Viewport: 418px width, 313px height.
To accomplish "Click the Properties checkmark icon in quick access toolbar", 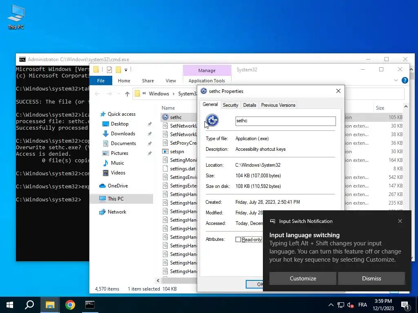I will tap(109, 70).
